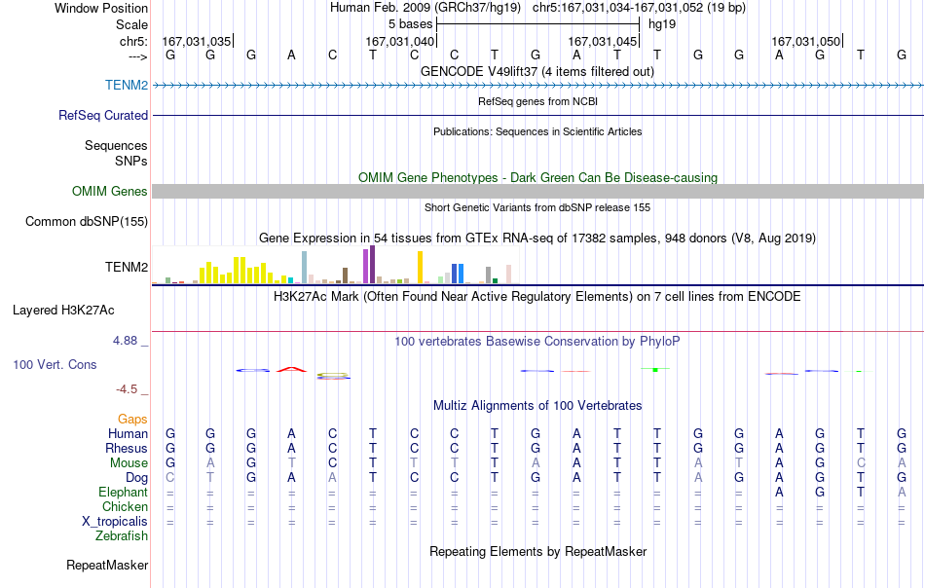The height and width of the screenshot is (588, 925).
Task: Select the Elephant species alignment label
Action: click(123, 492)
